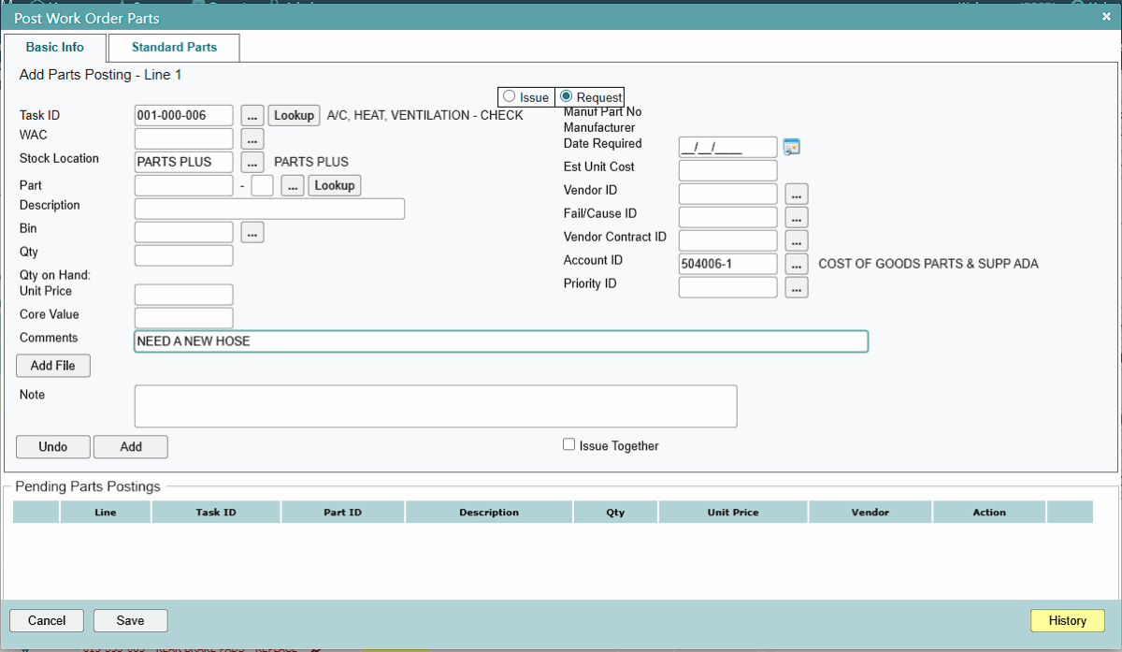Focus the Description input field
This screenshot has height=652, width=1122.
(x=269, y=209)
